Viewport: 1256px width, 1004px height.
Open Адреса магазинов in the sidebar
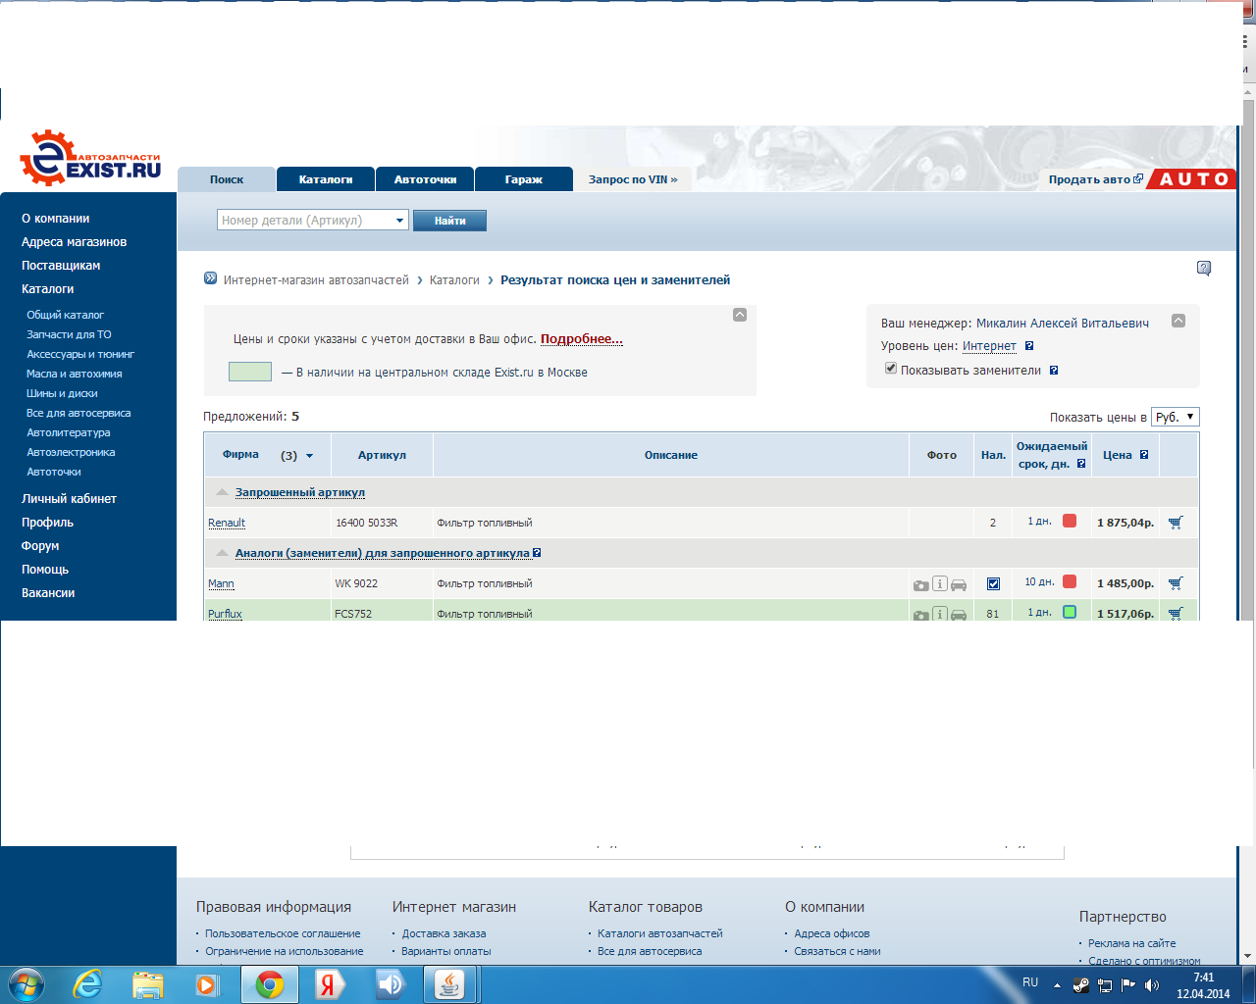(x=75, y=242)
